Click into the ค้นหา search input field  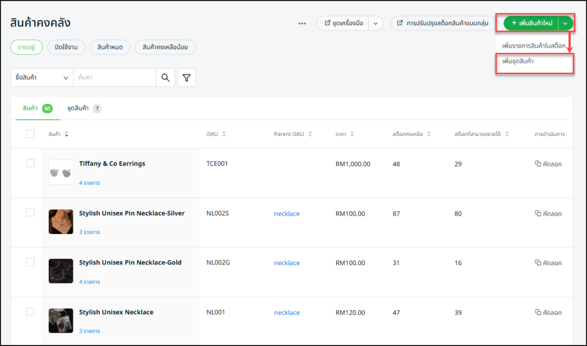click(114, 77)
